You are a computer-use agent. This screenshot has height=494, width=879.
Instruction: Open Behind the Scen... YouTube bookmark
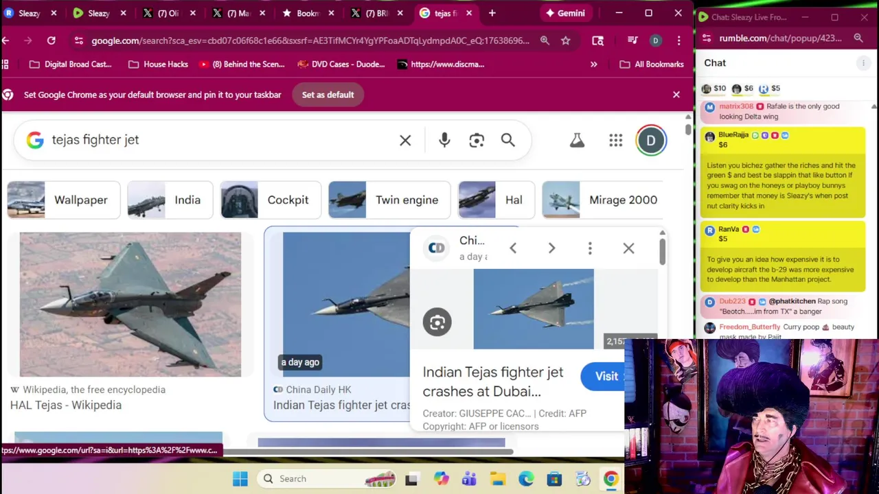(242, 64)
